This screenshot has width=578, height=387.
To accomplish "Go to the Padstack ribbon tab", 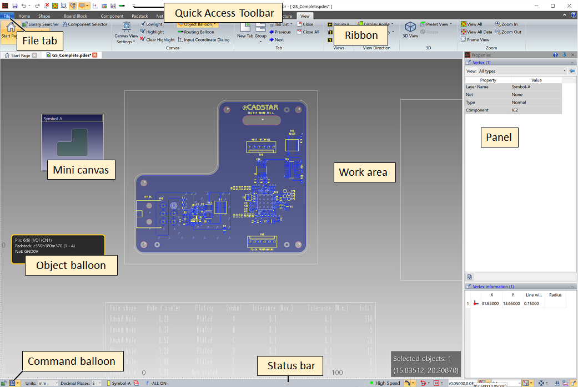I will pos(140,16).
